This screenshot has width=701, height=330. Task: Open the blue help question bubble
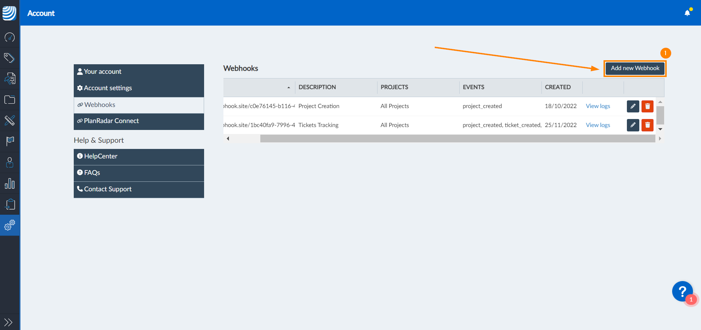[682, 291]
